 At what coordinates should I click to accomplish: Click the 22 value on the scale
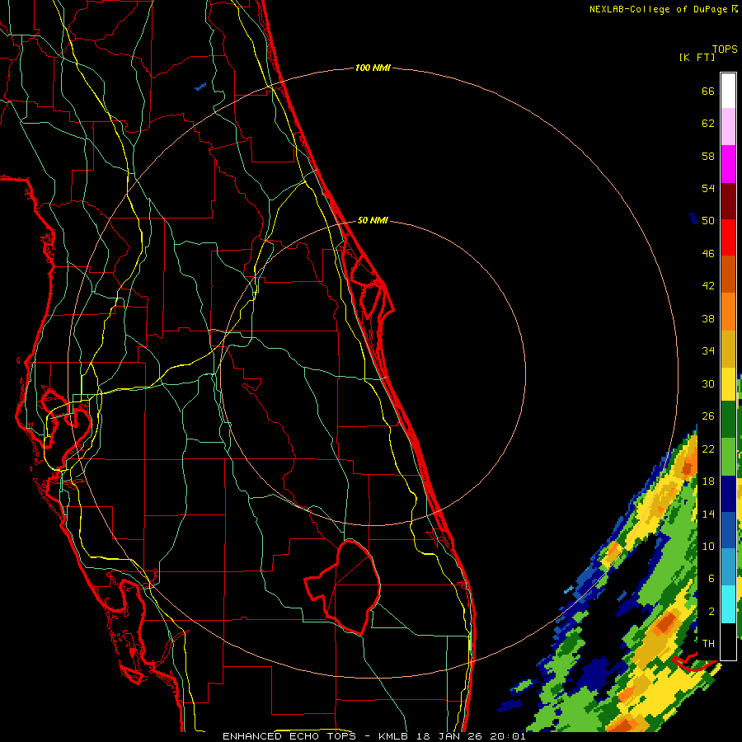[x=708, y=448]
